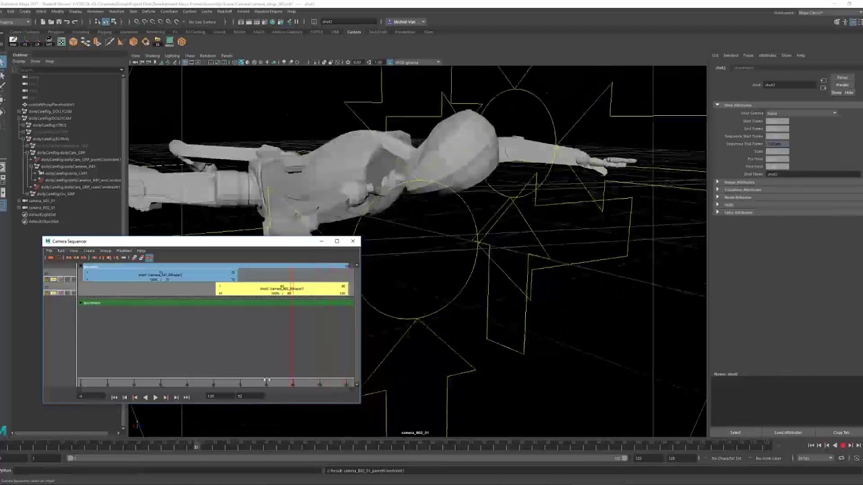This screenshot has height=485, width=863.
Task: Select the blue shot1 clip in sequencer
Action: pyautogui.click(x=160, y=274)
